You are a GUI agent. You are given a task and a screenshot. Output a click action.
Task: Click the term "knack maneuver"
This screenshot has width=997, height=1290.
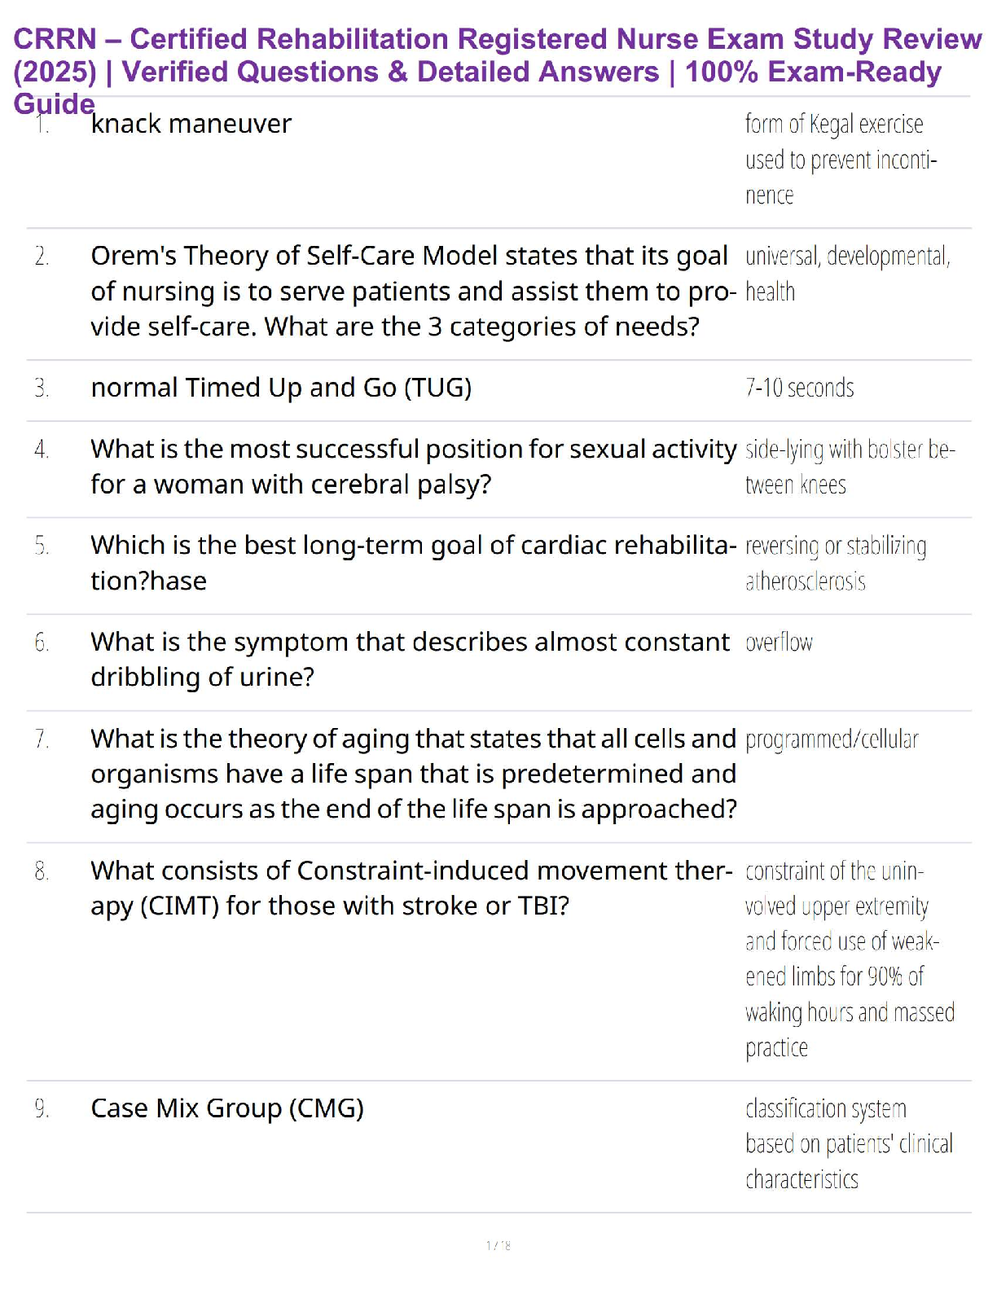(x=191, y=125)
